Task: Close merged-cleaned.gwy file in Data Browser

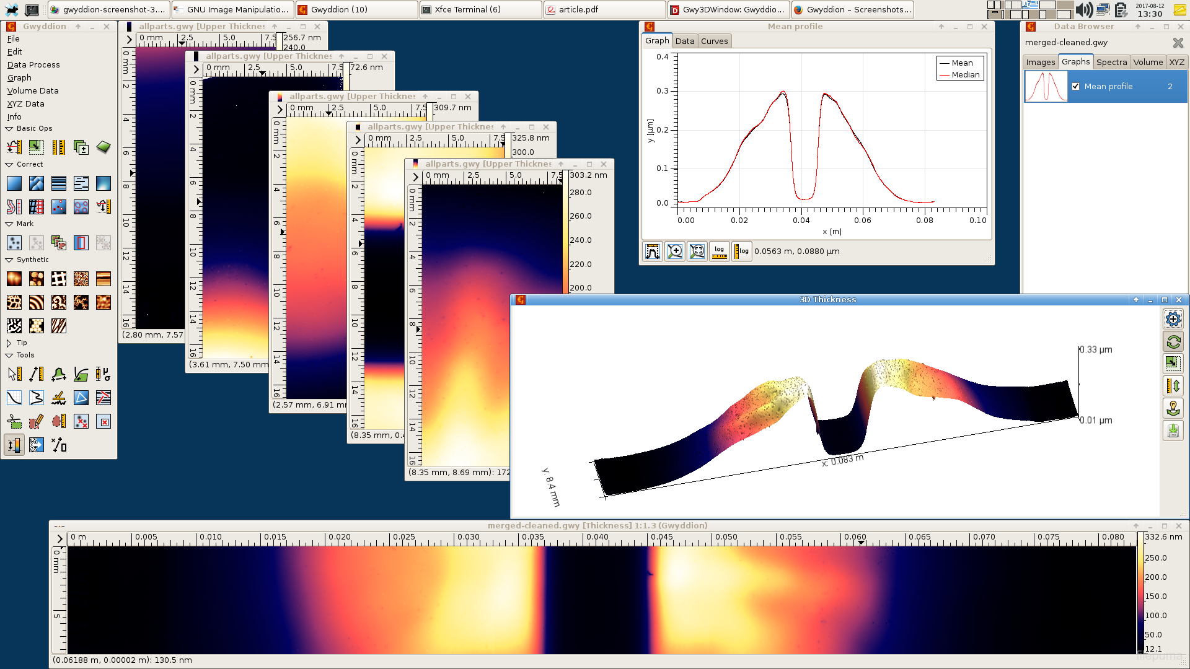Action: point(1178,43)
